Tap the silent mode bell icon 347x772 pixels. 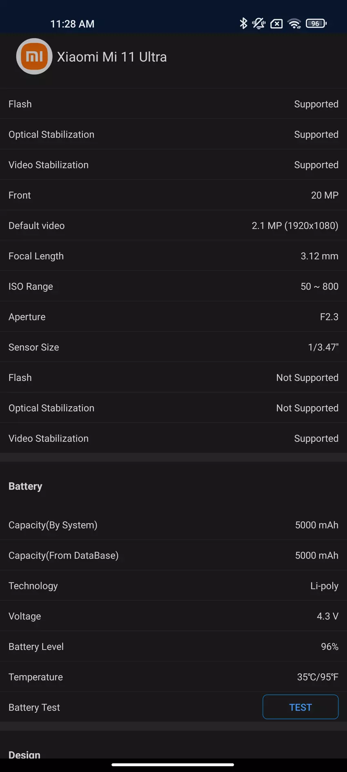tap(259, 23)
